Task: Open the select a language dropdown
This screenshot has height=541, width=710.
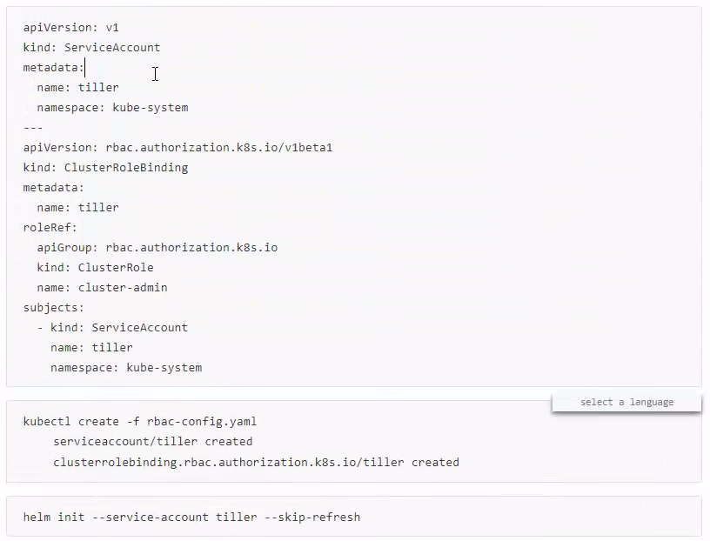Action: point(626,402)
